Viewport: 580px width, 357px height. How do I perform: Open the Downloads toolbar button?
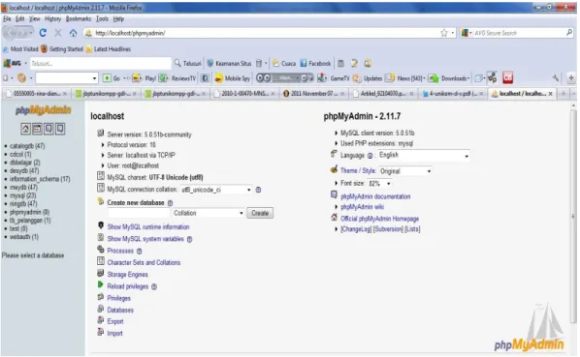pyautogui.click(x=449, y=78)
